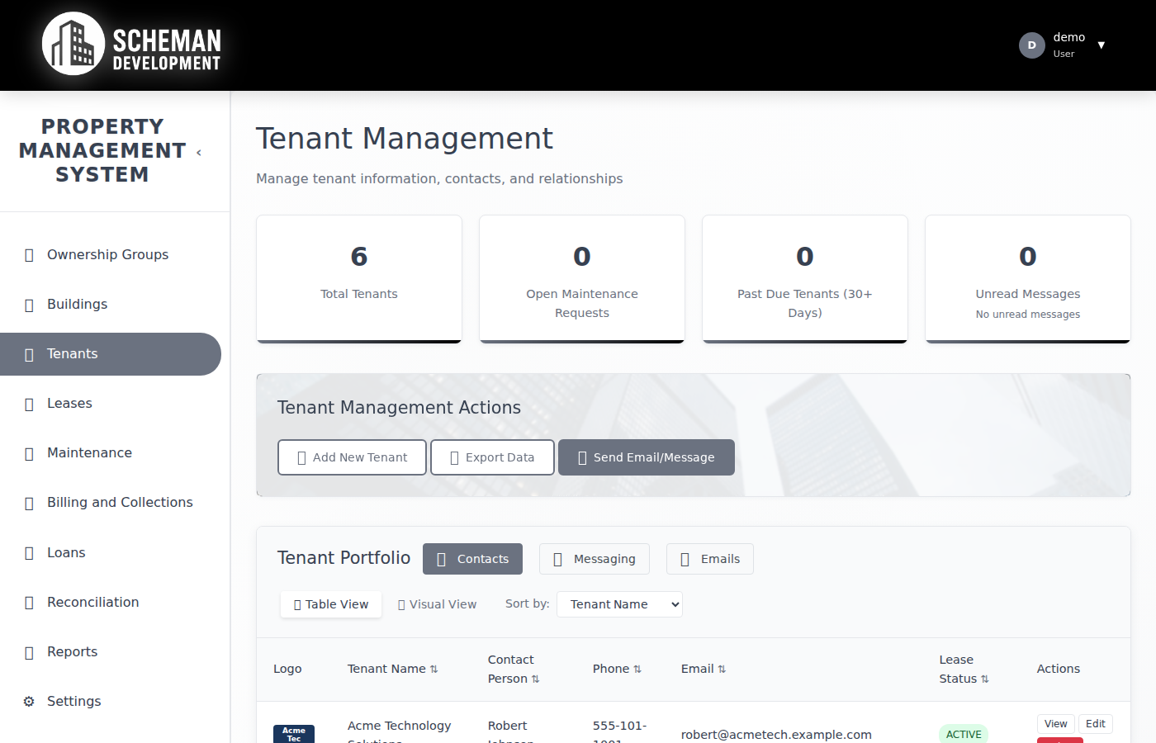Image resolution: width=1156 pixels, height=743 pixels.
Task: Open the Sort by dropdown
Action: click(x=619, y=603)
